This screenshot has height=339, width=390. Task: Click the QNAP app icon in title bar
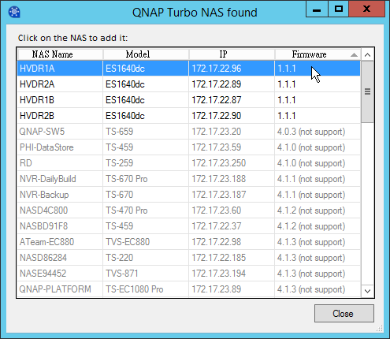coord(14,12)
